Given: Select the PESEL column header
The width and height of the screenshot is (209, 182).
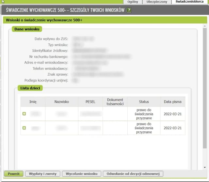Looking at the screenshot, I should (90, 102).
